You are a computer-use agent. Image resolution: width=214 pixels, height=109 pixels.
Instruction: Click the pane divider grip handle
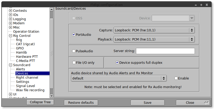pyautogui.click(x=52, y=54)
